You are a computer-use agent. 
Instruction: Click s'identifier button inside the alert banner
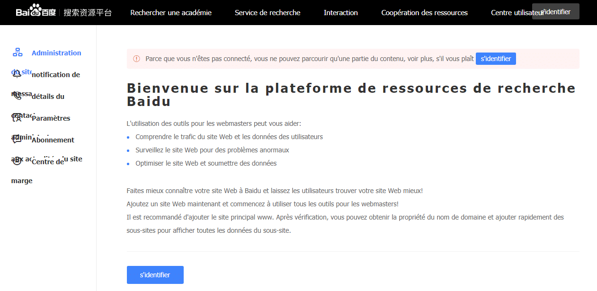[x=496, y=59]
